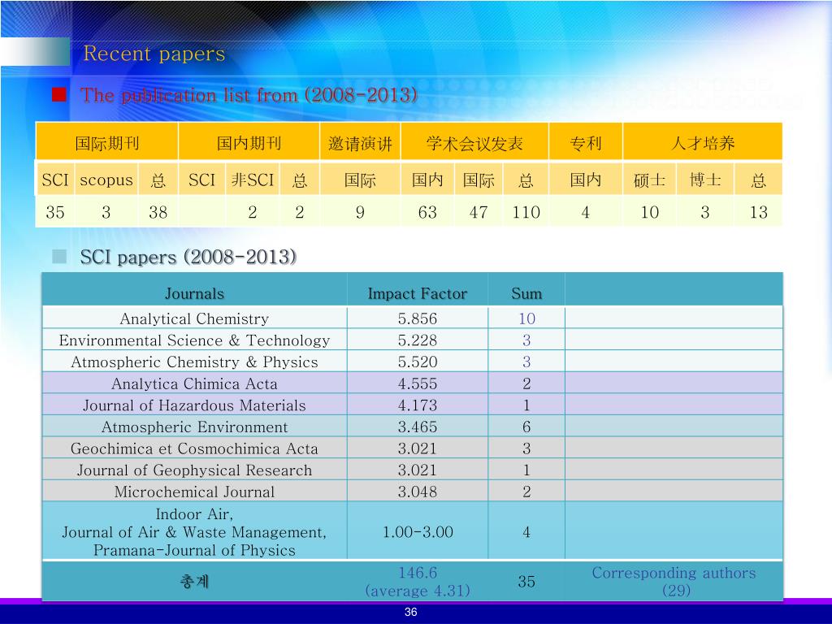Select the "学术会议发表" column header
832x624 pixels.
click(x=474, y=143)
